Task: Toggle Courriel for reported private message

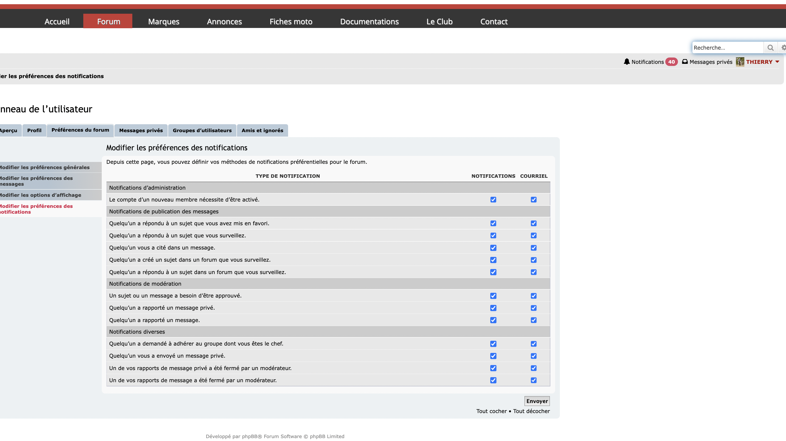Action: click(533, 308)
